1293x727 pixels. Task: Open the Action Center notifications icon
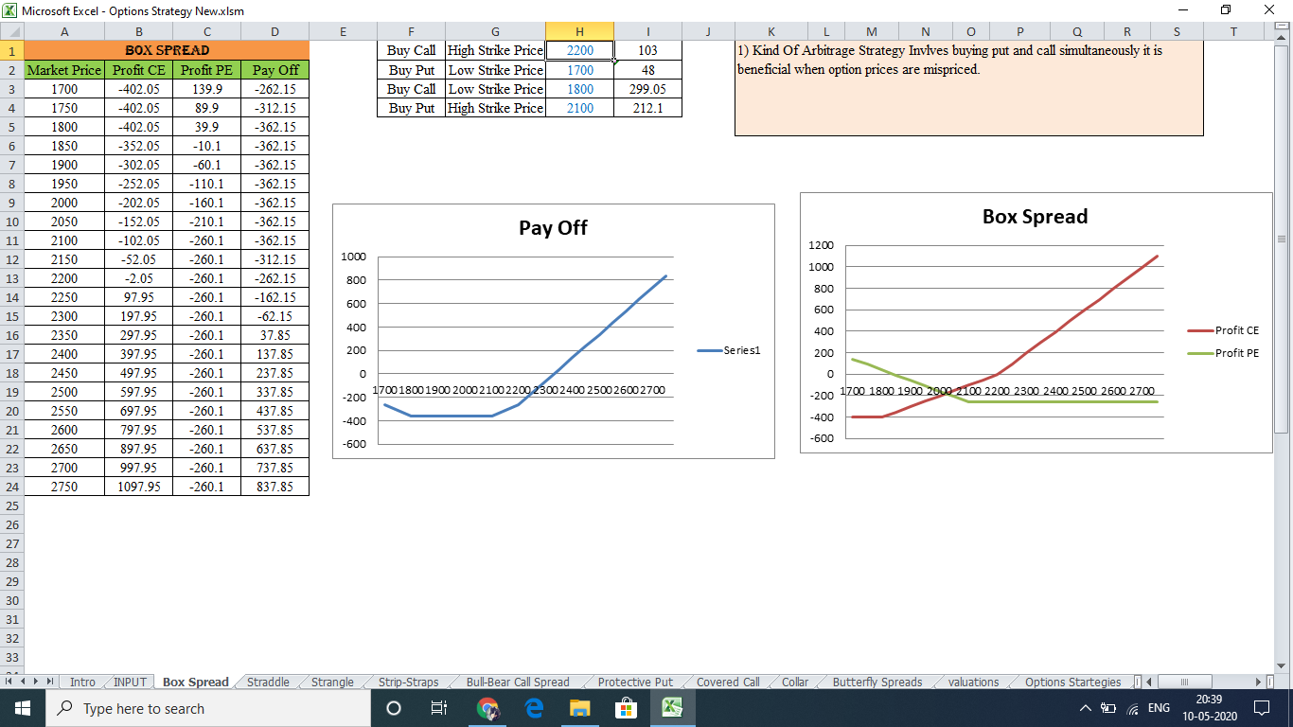1261,708
